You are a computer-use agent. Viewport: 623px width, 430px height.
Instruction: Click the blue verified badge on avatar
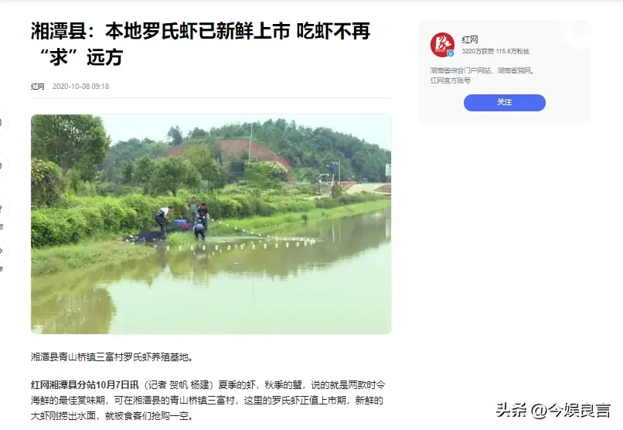click(x=451, y=53)
